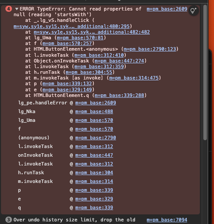Open link m=pm_base:339:288 after HTMLButtonElement.q

click(119, 95)
